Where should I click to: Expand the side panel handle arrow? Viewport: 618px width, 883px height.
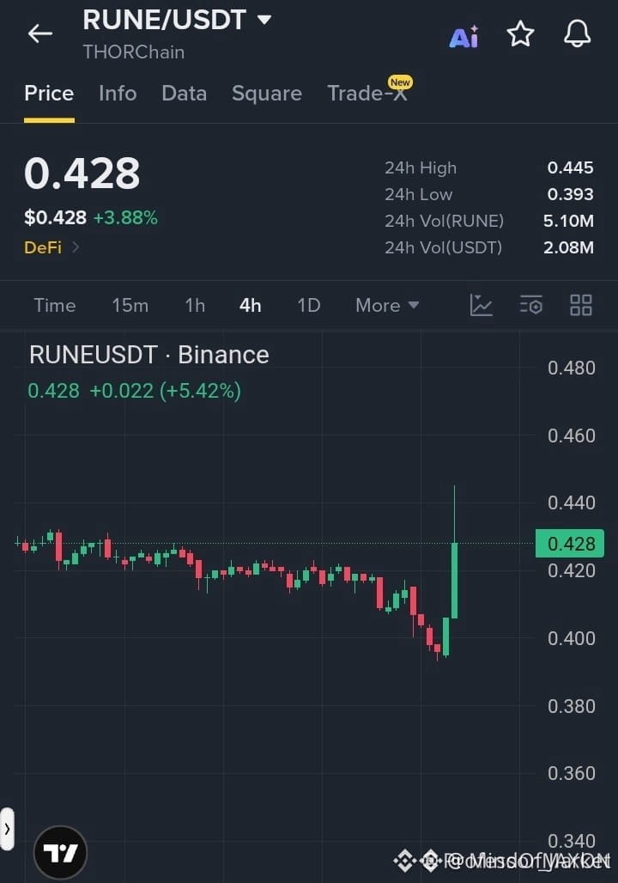(7, 829)
